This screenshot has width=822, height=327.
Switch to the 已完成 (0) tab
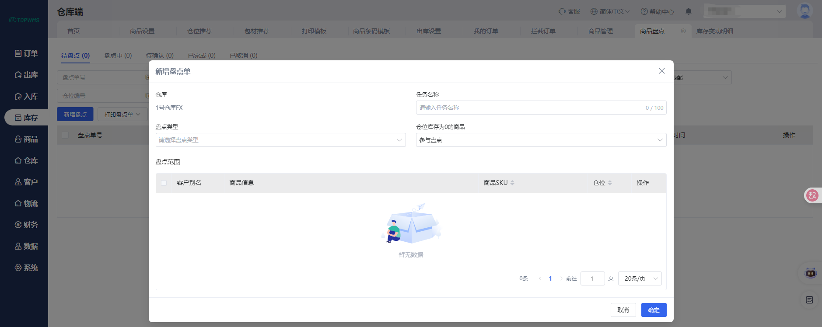coord(202,56)
